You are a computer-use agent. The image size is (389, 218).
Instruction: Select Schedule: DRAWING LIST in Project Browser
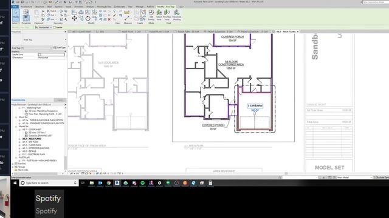[x=40, y=136]
